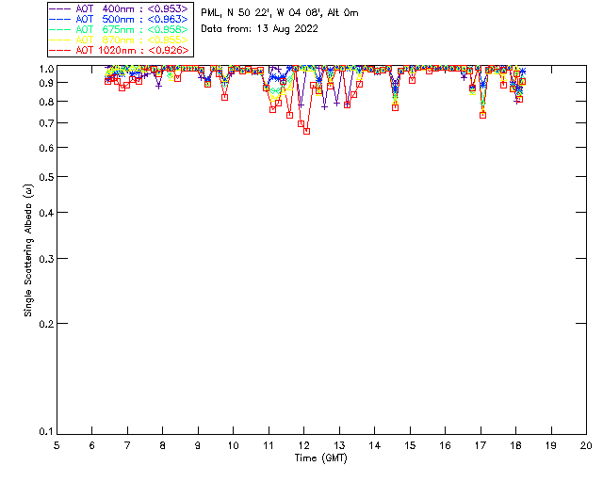Click y-axis tick label 0.5

pos(46,177)
